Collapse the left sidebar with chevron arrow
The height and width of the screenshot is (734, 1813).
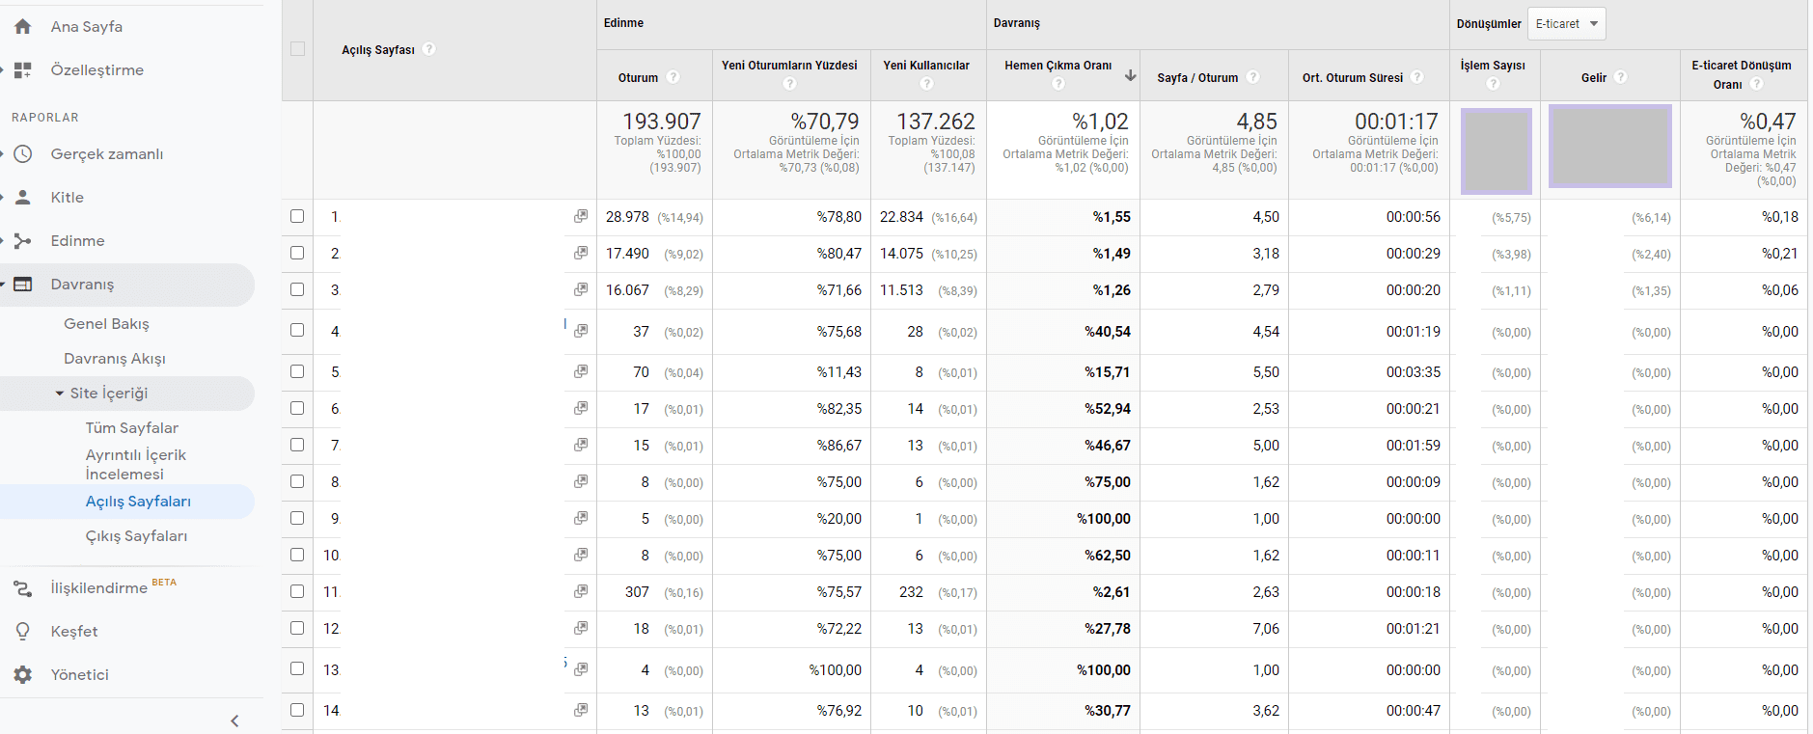(234, 720)
